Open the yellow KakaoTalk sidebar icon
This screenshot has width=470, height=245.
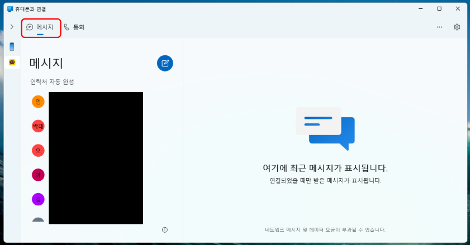12,63
